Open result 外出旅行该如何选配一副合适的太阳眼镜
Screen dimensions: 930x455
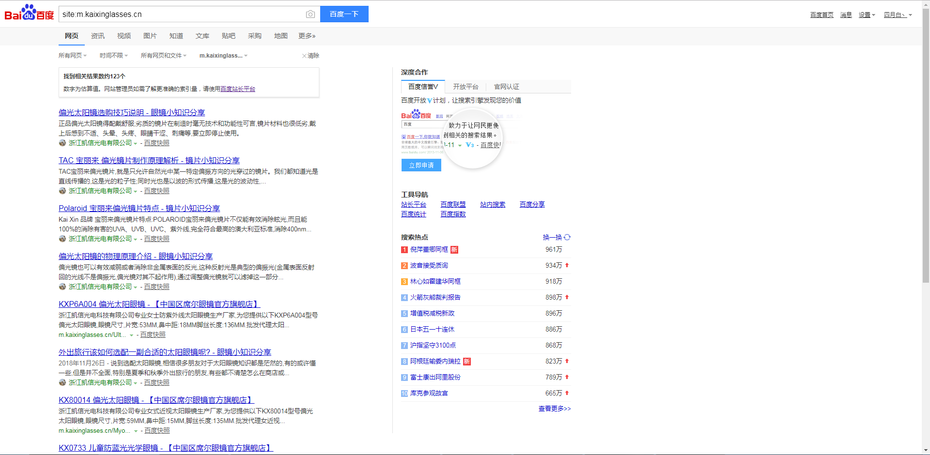(165, 352)
